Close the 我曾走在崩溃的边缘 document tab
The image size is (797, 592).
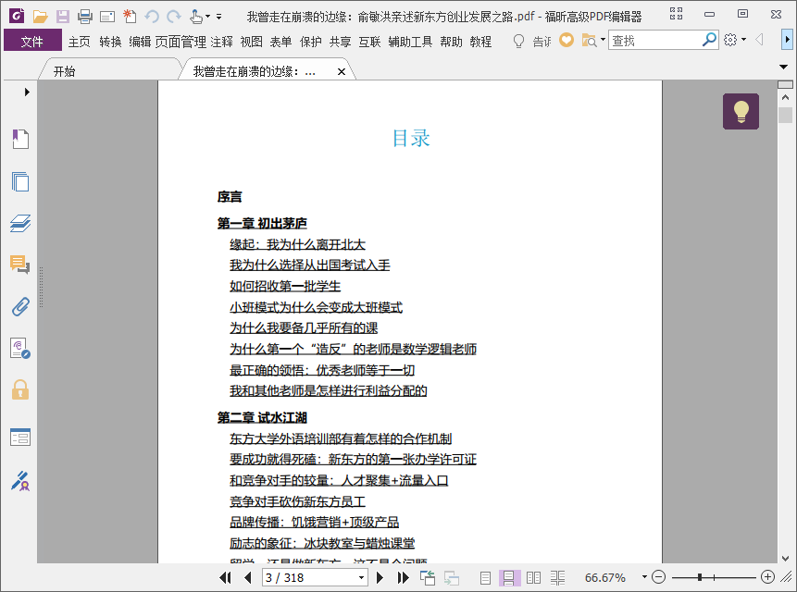(x=342, y=71)
